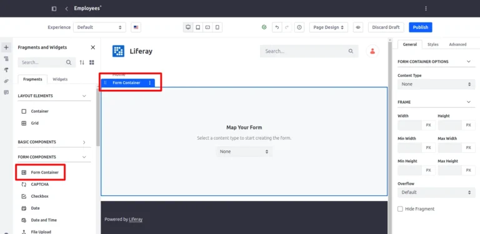Viewport: 480px width, 234px height.
Task: Open the Overflow Default dropdown
Action: point(436,192)
